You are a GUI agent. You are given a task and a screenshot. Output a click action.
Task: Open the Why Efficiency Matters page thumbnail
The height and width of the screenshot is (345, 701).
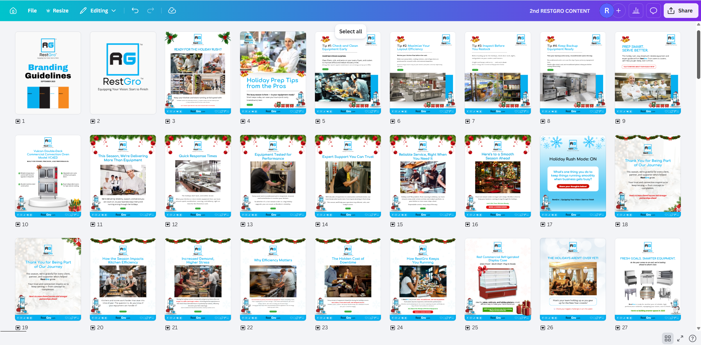[x=273, y=280]
